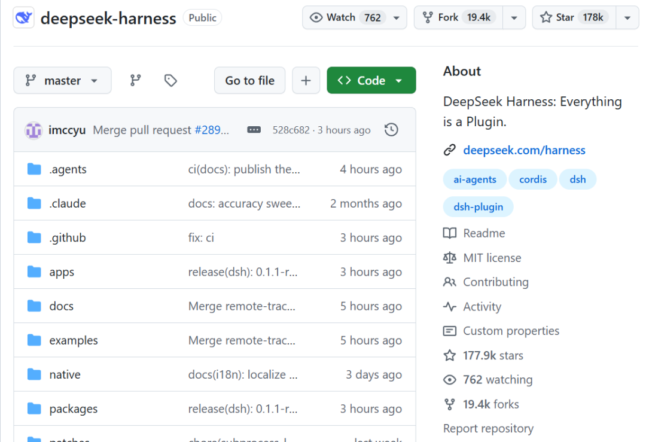Open the Activity link
This screenshot has height=442, width=646.
pos(482,306)
